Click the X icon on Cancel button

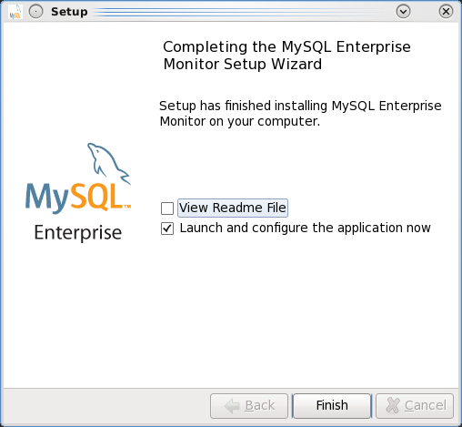pos(393,406)
